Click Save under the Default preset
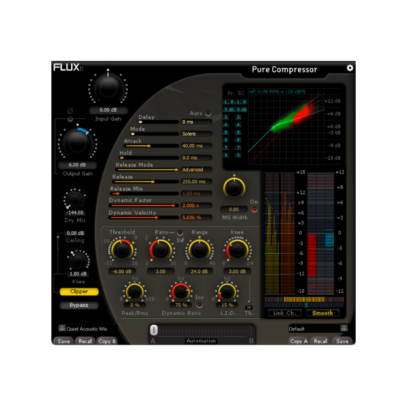The width and height of the screenshot is (406, 406). pyautogui.click(x=342, y=341)
